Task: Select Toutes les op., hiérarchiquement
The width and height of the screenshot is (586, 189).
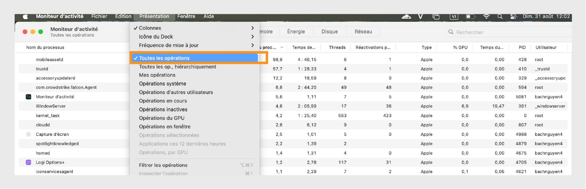Action: (194, 67)
